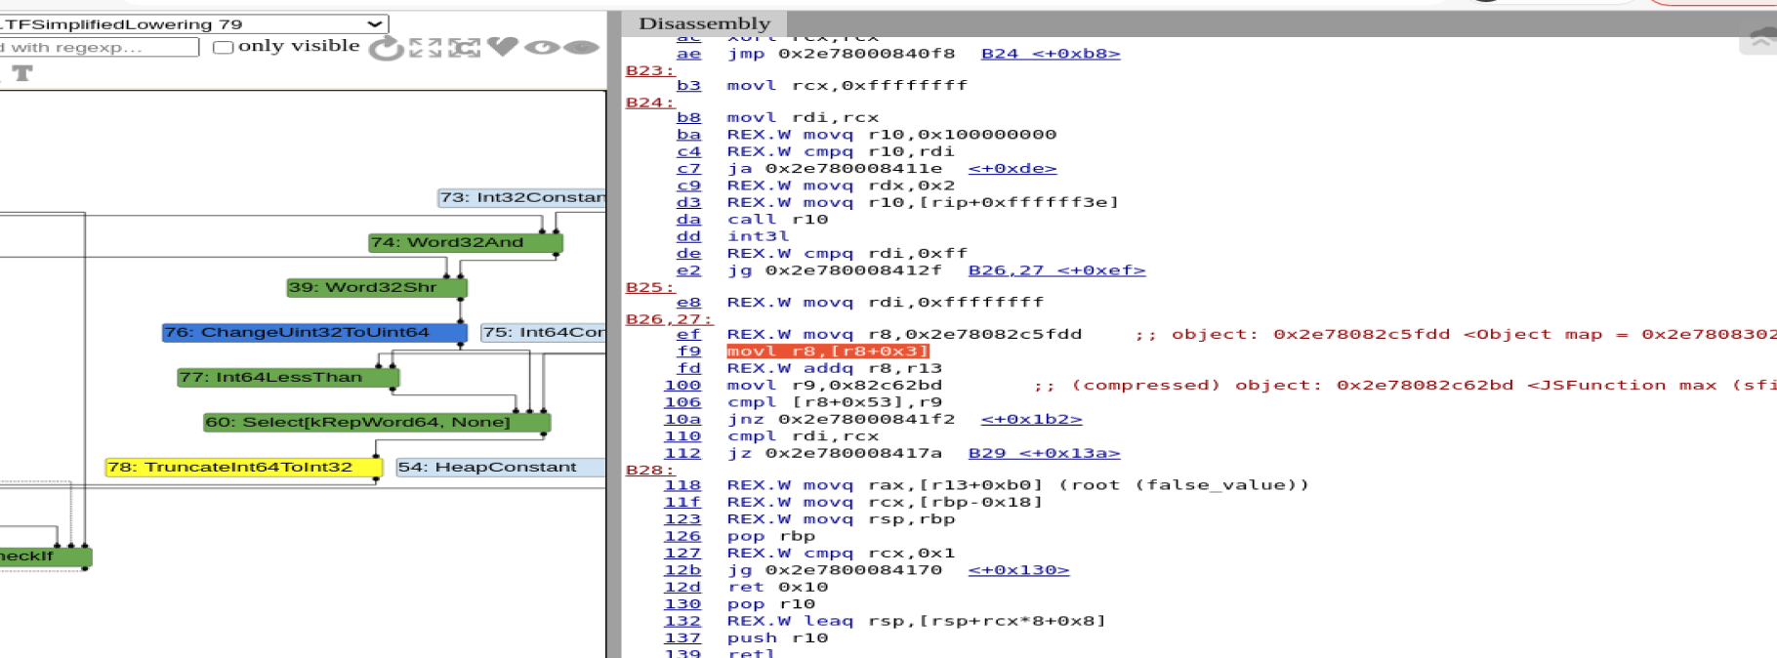Switch to the Disassembly tab
Viewport: 1777px width, 658px height.
pyautogui.click(x=704, y=23)
